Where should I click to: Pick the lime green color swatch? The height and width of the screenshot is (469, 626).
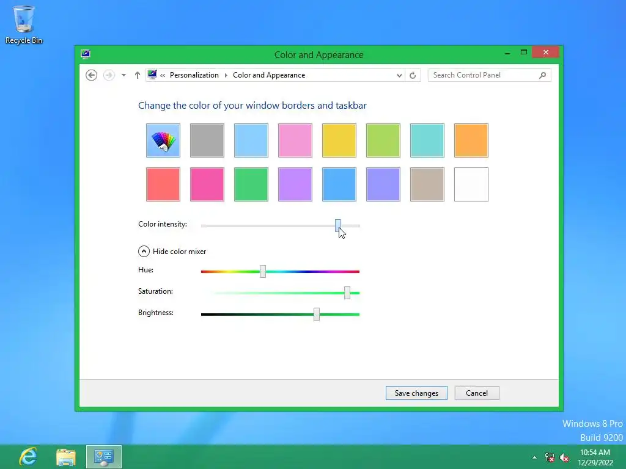[383, 140]
